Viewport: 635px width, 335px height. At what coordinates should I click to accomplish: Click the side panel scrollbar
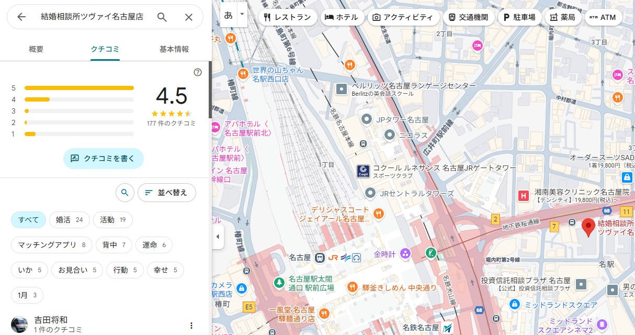[x=210, y=89]
